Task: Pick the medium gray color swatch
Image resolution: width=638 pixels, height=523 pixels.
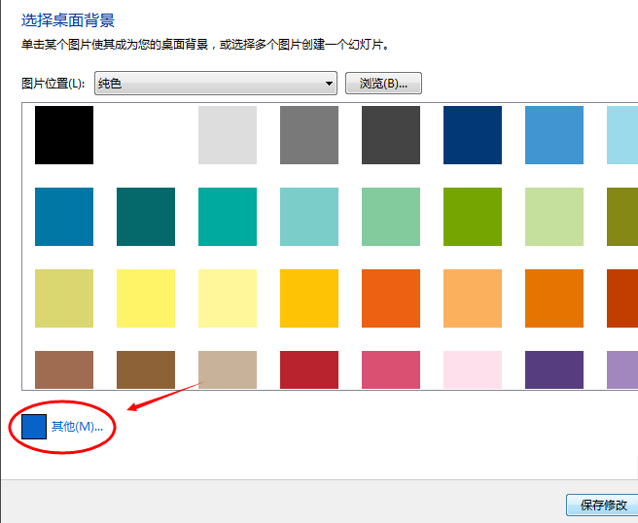Action: (x=309, y=135)
